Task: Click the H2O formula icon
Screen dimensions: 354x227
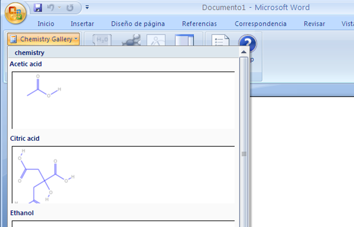Action: 102,40
